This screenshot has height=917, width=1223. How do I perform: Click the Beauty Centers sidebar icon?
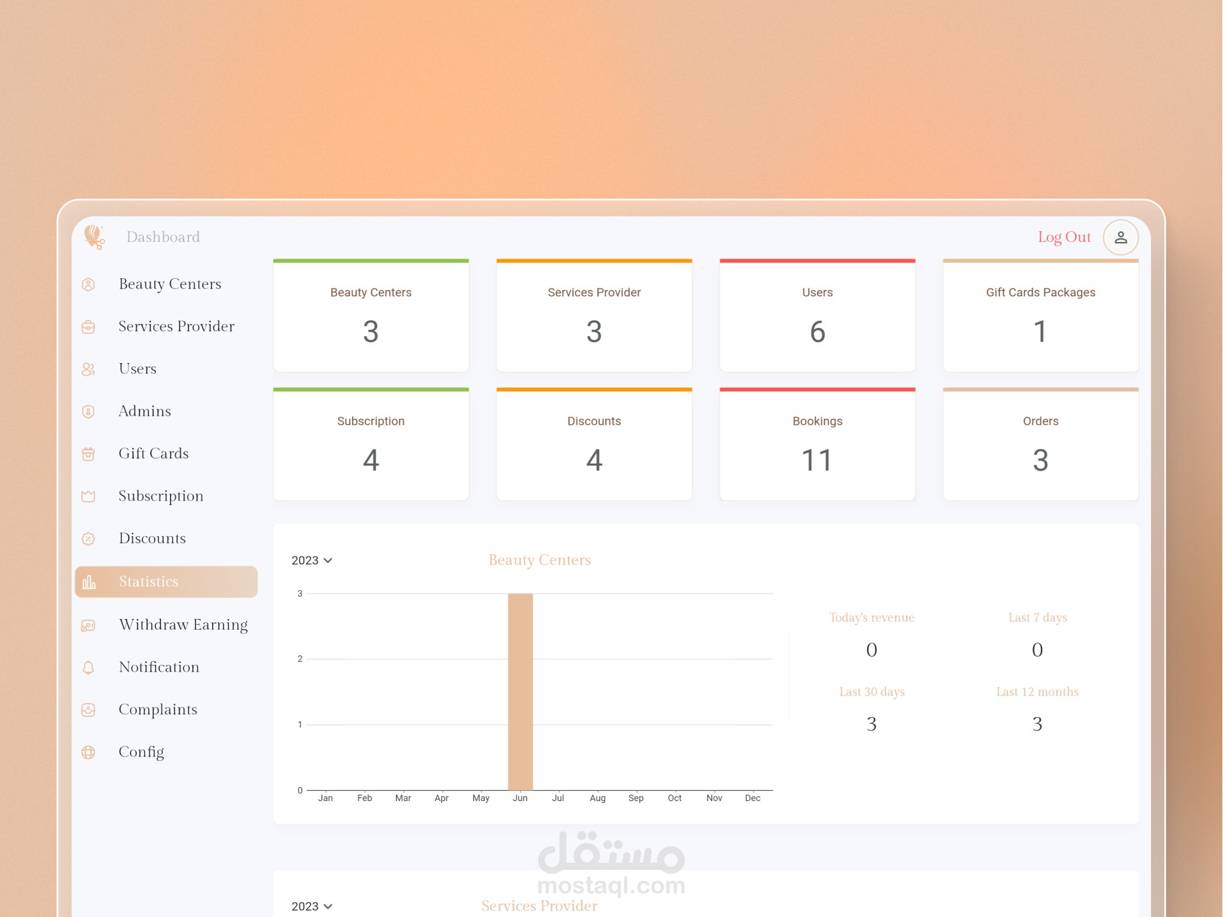(88, 285)
